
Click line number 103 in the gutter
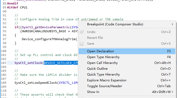coord(3,63)
